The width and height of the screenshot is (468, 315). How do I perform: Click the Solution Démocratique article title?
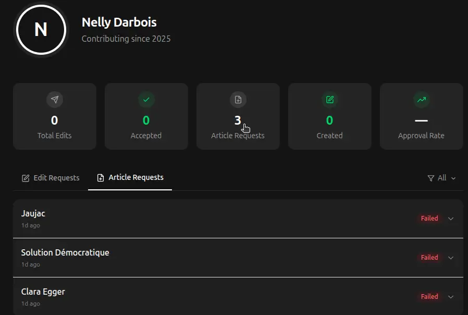(x=65, y=252)
